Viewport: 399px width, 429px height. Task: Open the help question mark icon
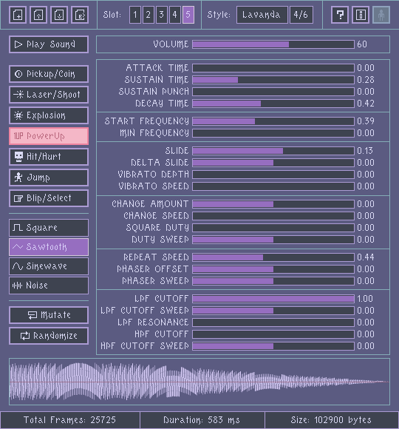[340, 15]
